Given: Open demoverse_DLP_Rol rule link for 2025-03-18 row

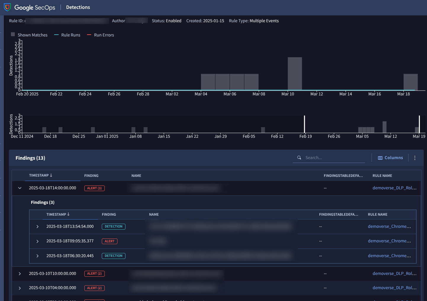Looking at the screenshot, I should point(394,188).
